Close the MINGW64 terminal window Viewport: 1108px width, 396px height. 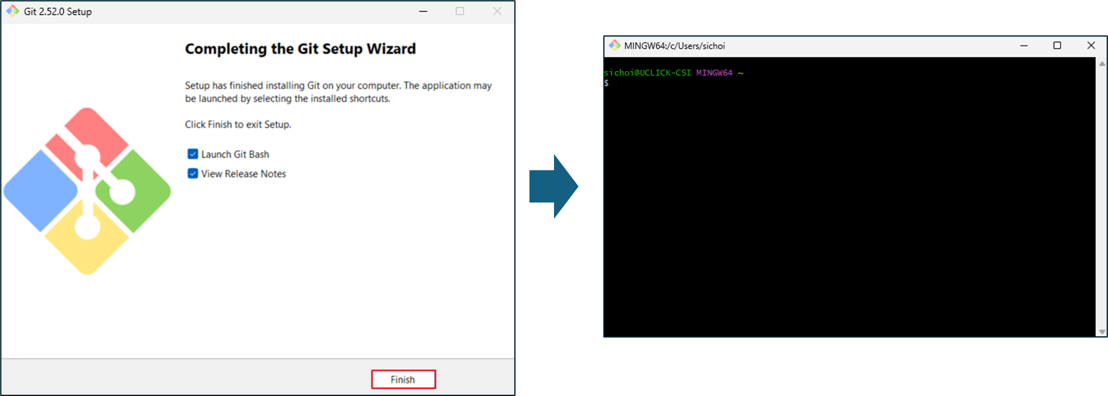coord(1091,45)
